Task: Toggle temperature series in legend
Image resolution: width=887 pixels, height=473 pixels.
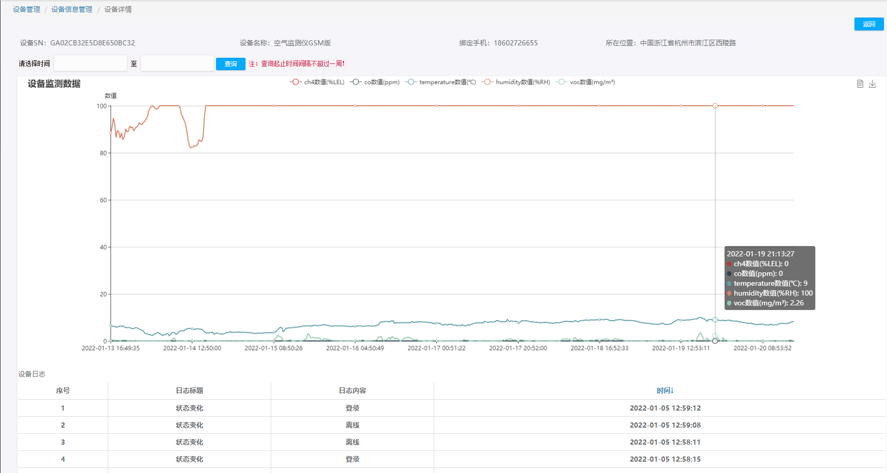Action: click(x=441, y=82)
